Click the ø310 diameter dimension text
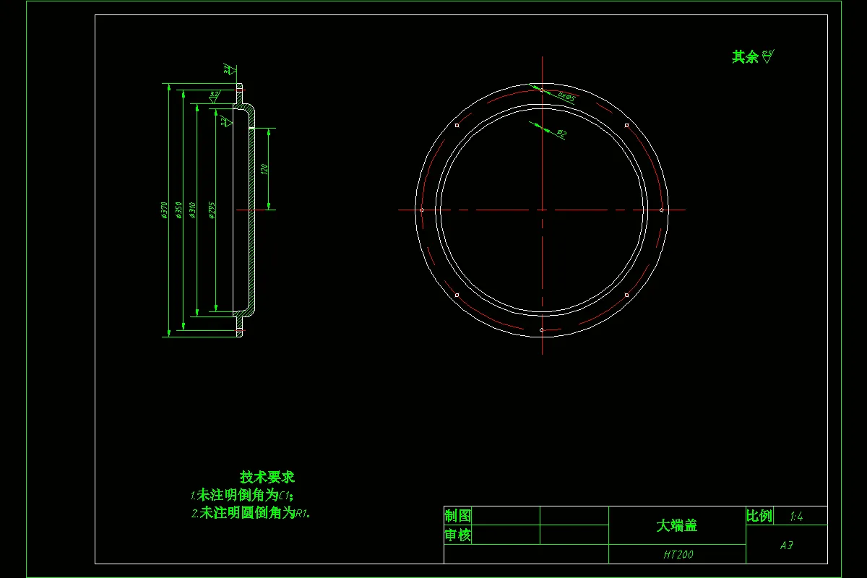 (x=191, y=210)
